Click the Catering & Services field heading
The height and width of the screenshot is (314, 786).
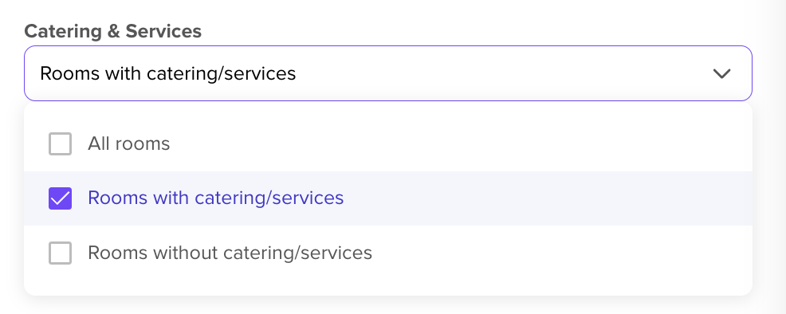pos(112,31)
